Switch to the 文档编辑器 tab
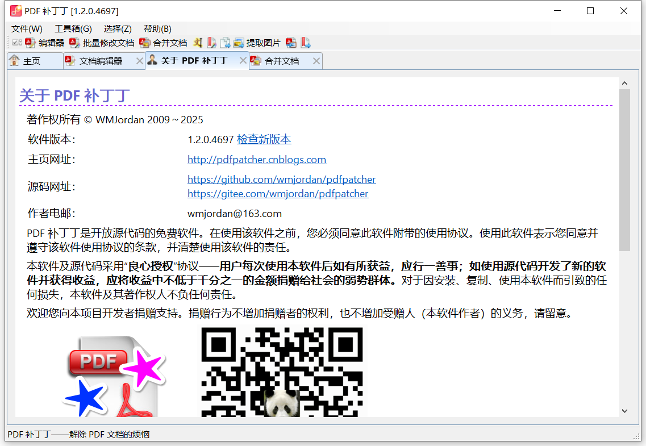This screenshot has height=446, width=646. 101,61
